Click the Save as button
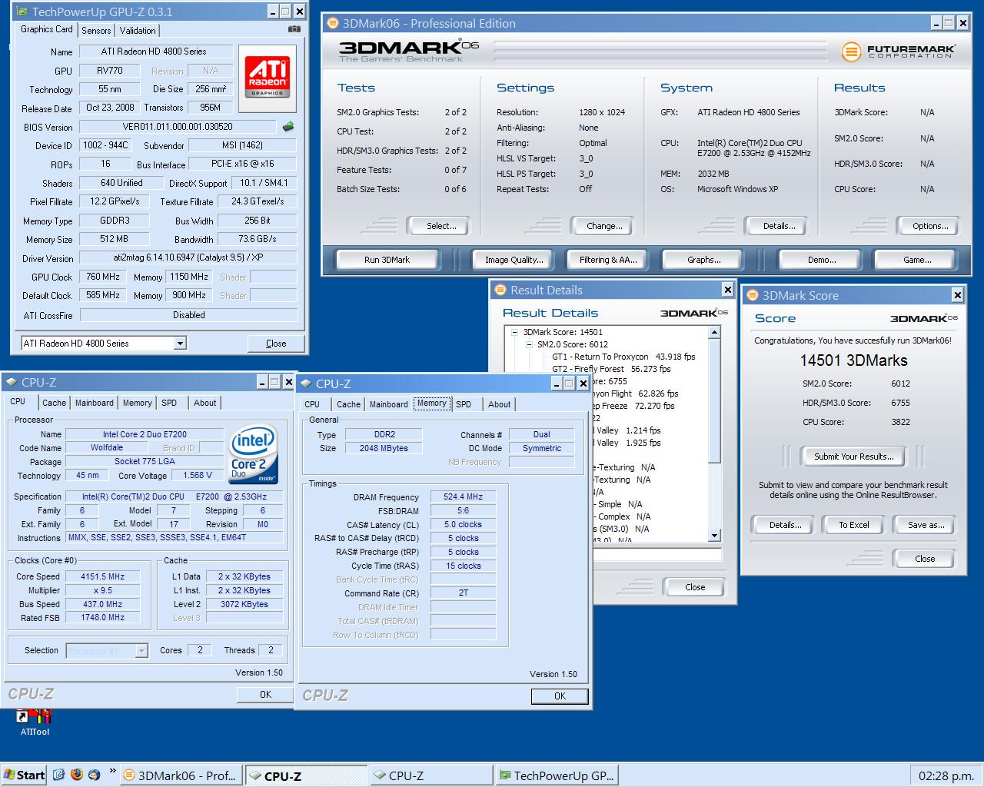984x787 pixels. 925,525
